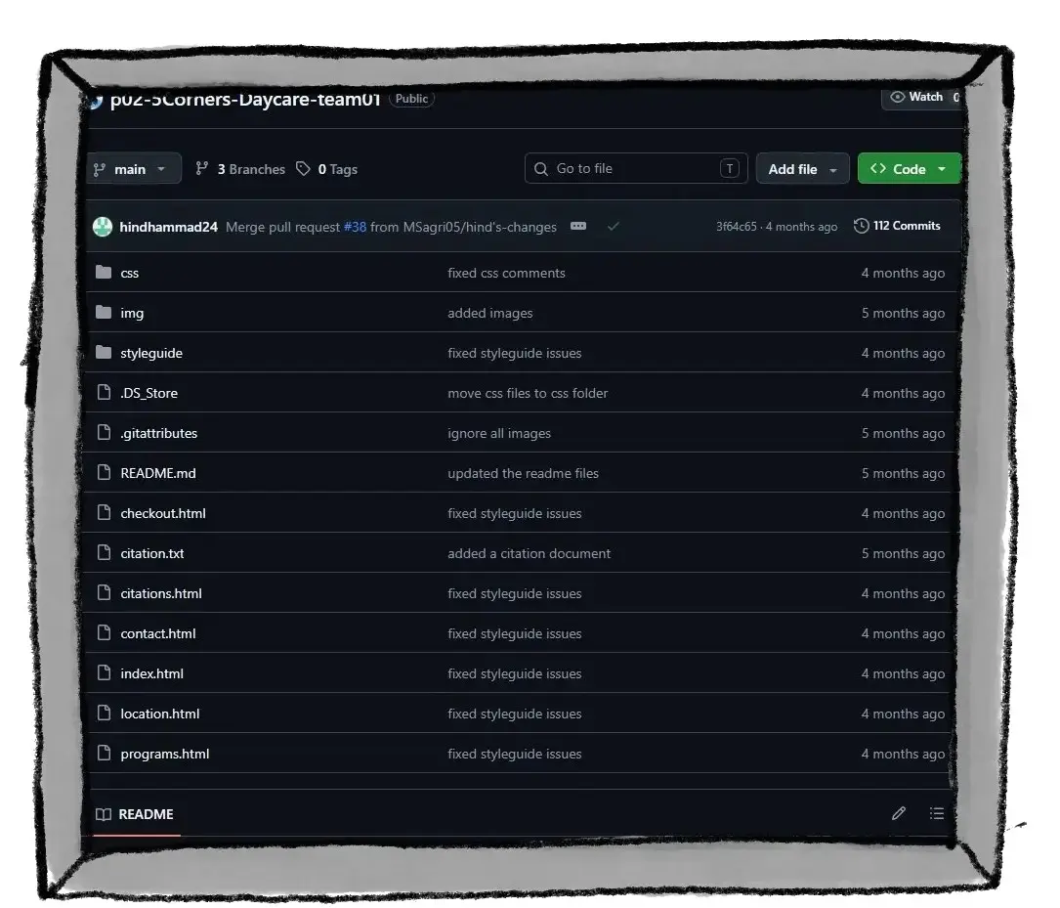Open the 'added images' commit message

pyautogui.click(x=490, y=313)
